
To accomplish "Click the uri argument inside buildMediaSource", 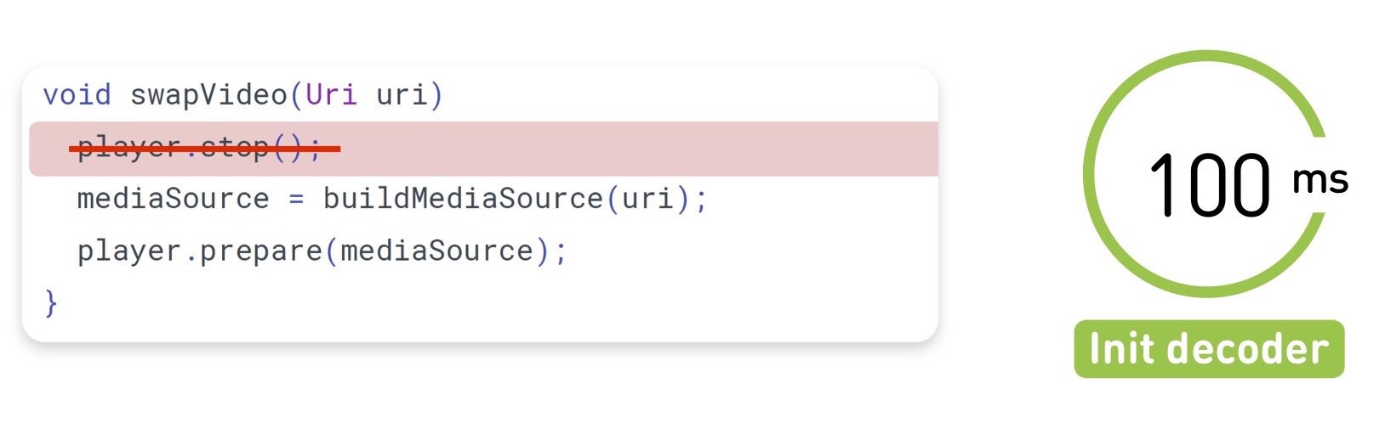I will pyautogui.click(x=647, y=199).
